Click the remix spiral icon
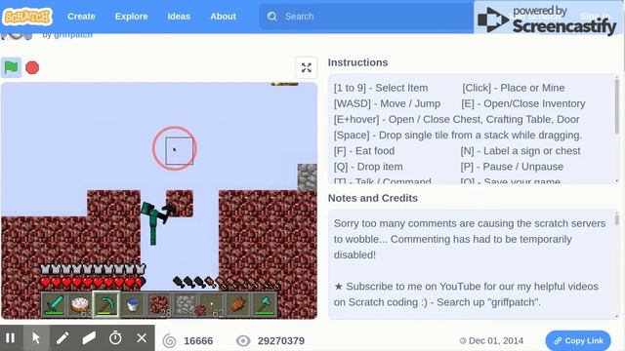Screen dimensions: 625x351 [x=169, y=340]
